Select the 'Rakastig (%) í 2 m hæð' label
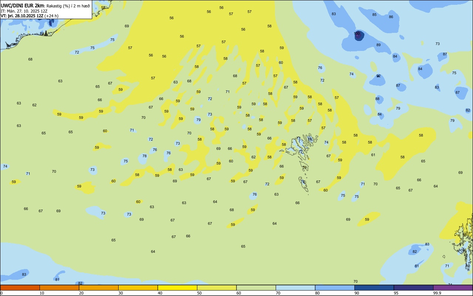Viewport: 473px width, 296px height. [x=68, y=6]
